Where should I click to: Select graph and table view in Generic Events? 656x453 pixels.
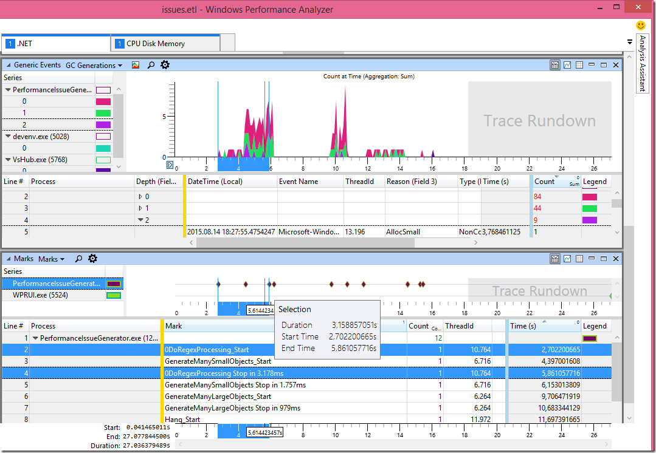pyautogui.click(x=554, y=65)
